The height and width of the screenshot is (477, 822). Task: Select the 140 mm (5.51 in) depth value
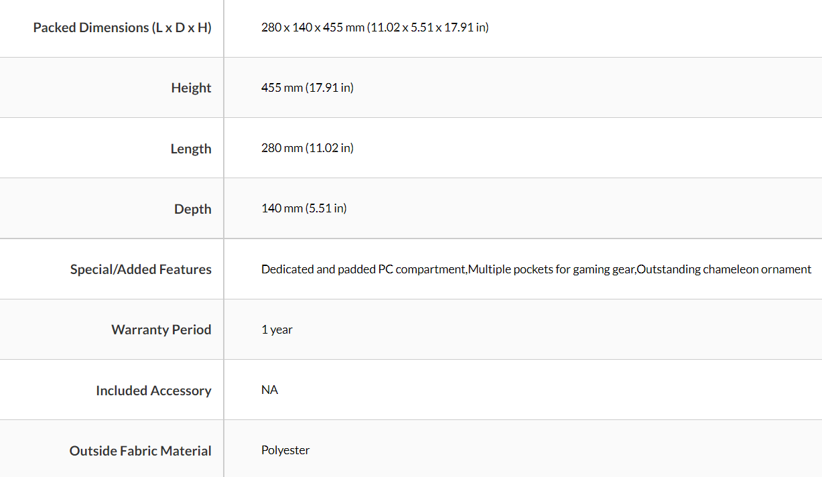tap(303, 208)
